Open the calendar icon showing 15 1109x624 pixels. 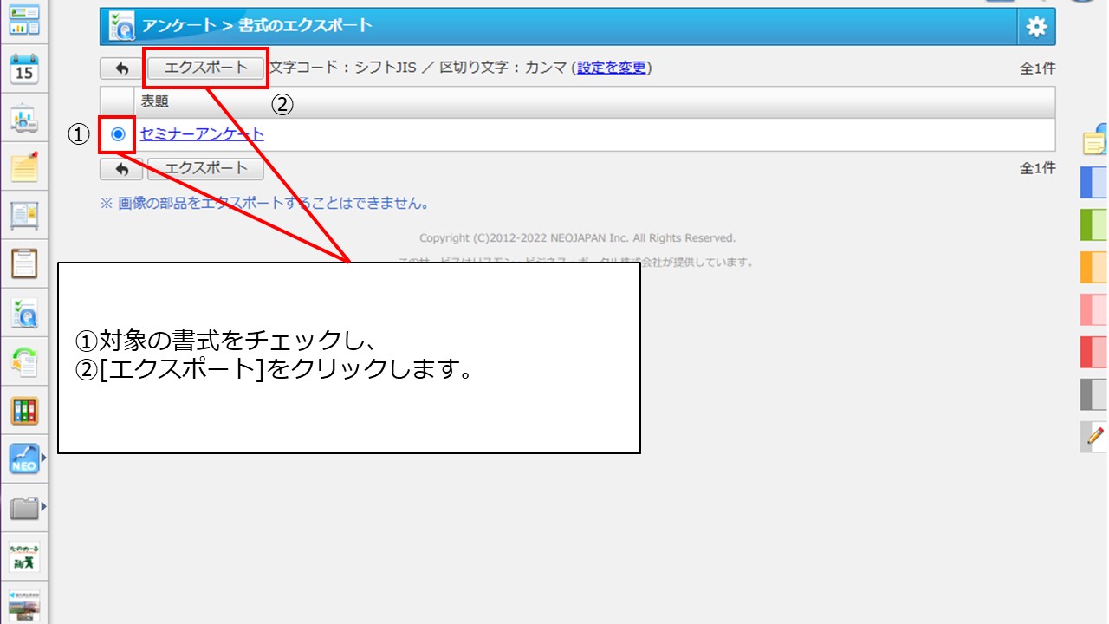(24, 69)
